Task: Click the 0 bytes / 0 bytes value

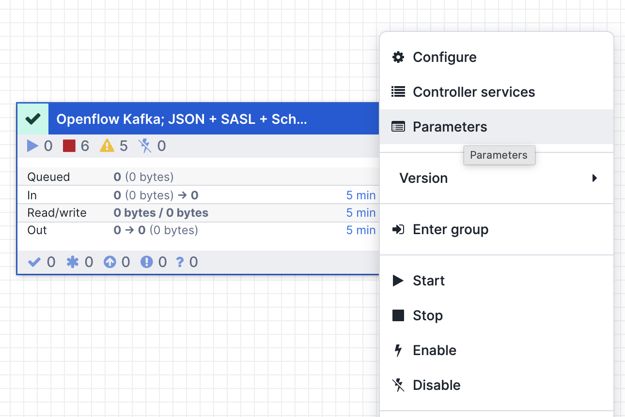Action: point(161,213)
